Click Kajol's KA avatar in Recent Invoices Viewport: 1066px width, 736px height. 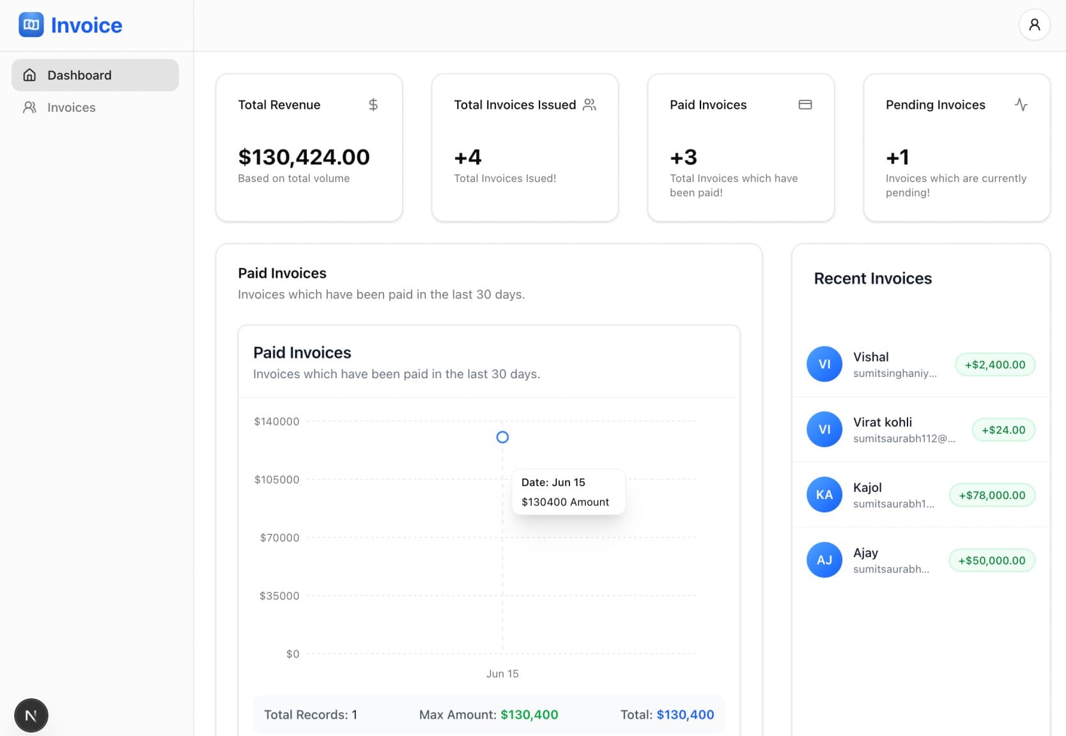point(824,494)
